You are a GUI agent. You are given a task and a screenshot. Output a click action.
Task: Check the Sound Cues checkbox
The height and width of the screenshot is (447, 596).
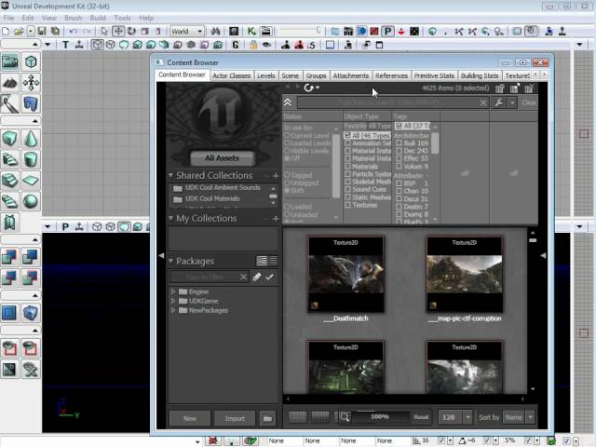[347, 189]
